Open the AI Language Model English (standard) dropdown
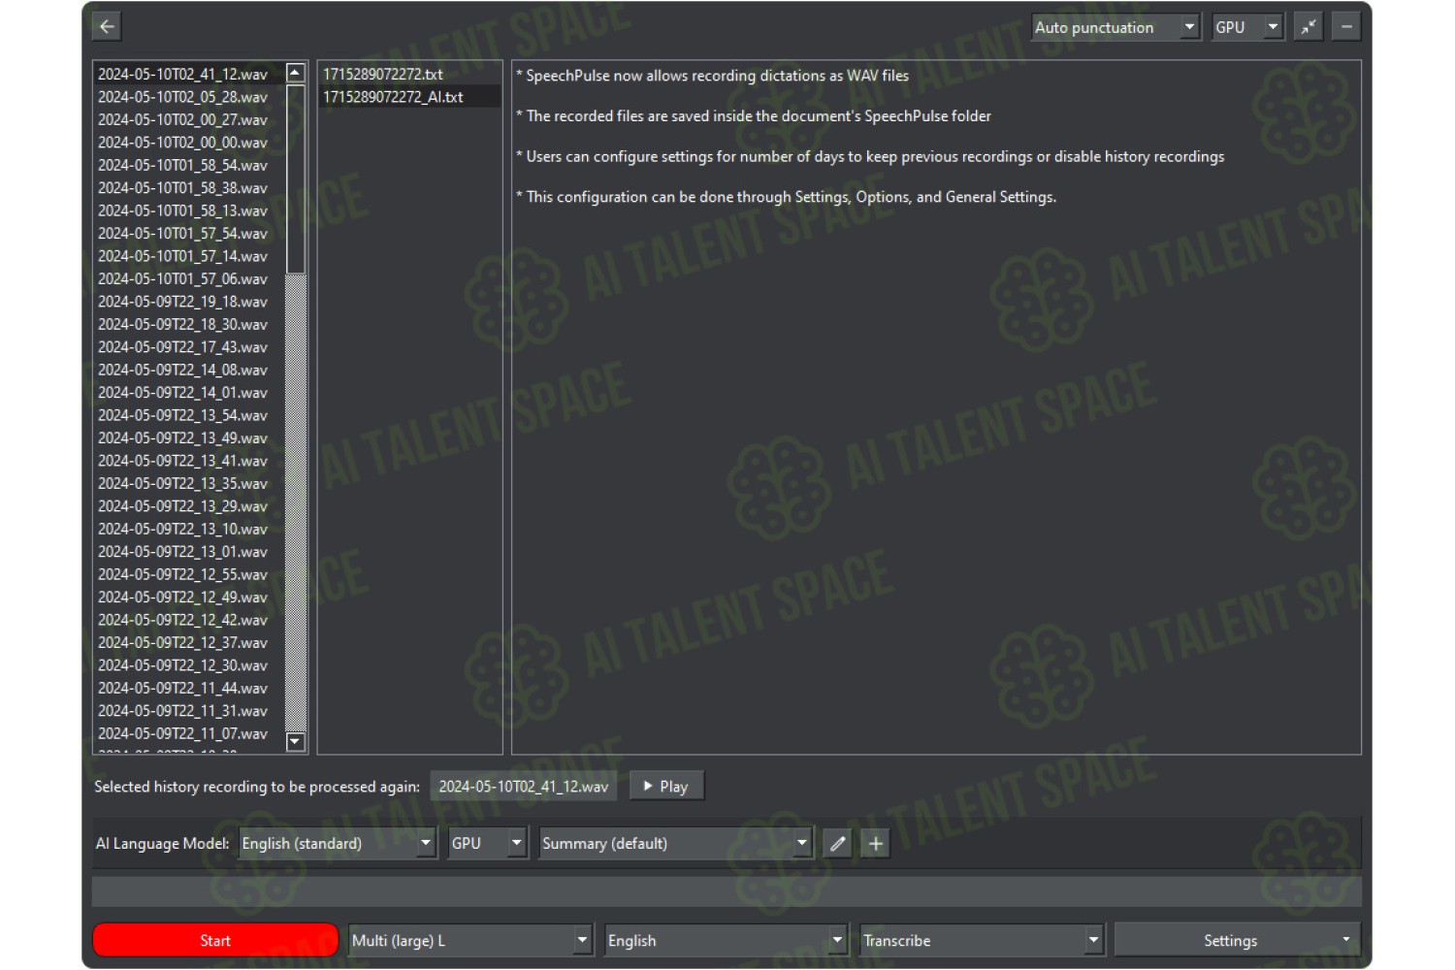Screen dimensions: 1455x970 point(337,844)
